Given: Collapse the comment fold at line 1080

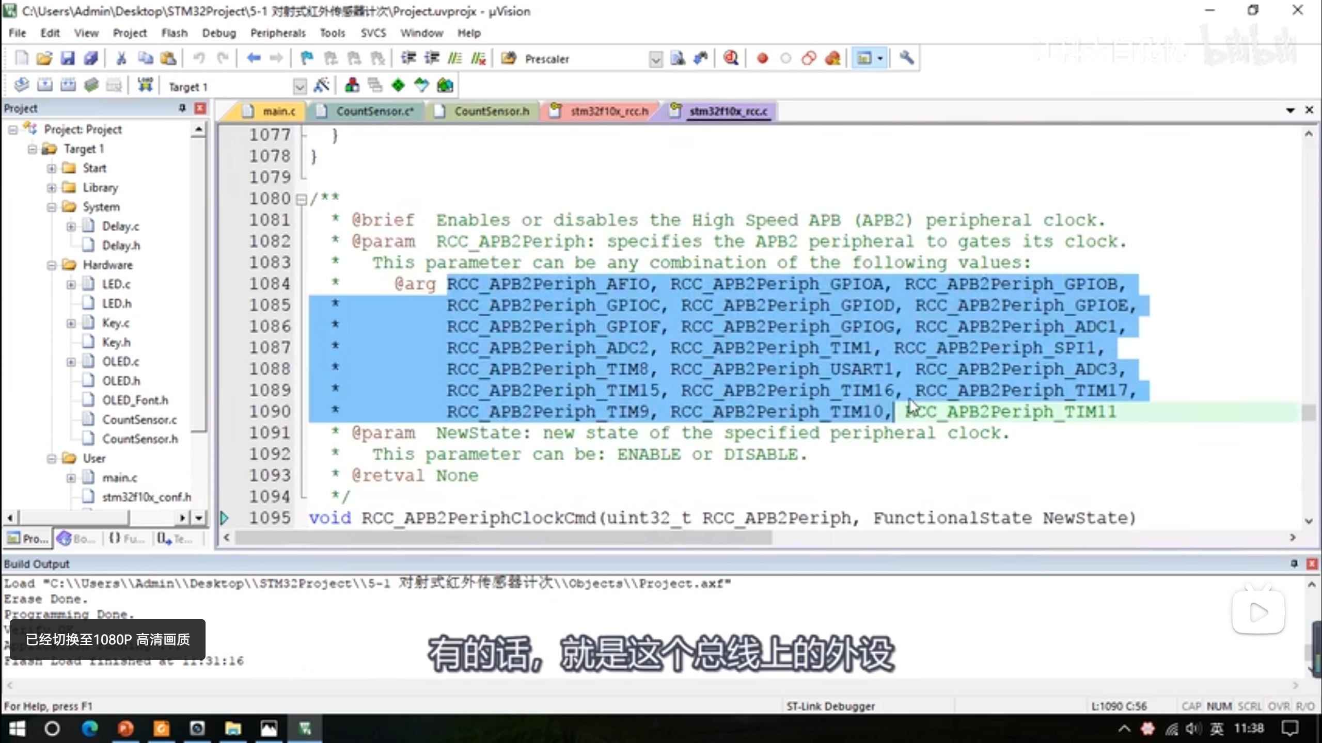Looking at the screenshot, I should (x=301, y=199).
